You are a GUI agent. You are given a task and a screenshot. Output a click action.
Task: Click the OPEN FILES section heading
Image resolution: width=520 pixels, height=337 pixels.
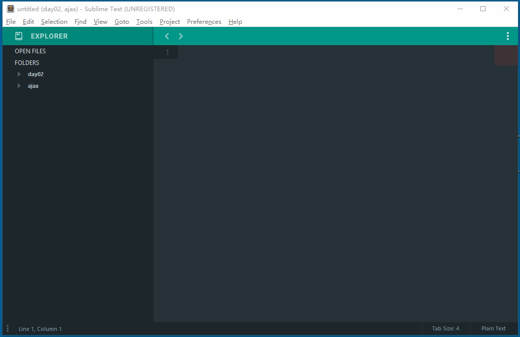tap(30, 51)
